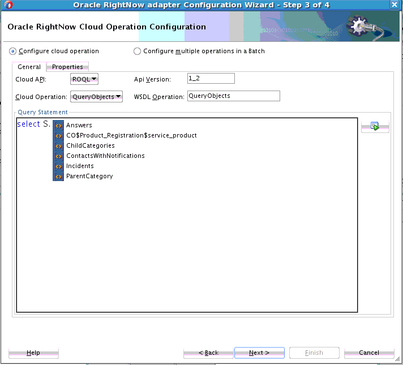Go to previous step with Back button
Viewport: 403px width, 365px height.
208,353
